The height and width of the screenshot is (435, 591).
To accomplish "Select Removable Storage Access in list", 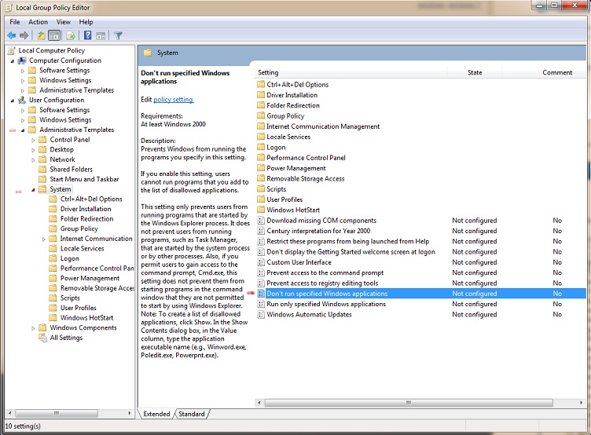I will tap(305, 178).
